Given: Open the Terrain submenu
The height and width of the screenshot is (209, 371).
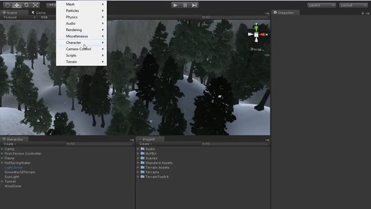Looking at the screenshot, I should [81, 62].
